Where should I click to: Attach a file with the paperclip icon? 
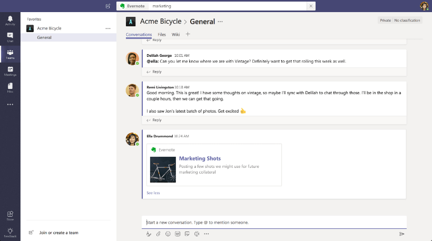point(158,234)
